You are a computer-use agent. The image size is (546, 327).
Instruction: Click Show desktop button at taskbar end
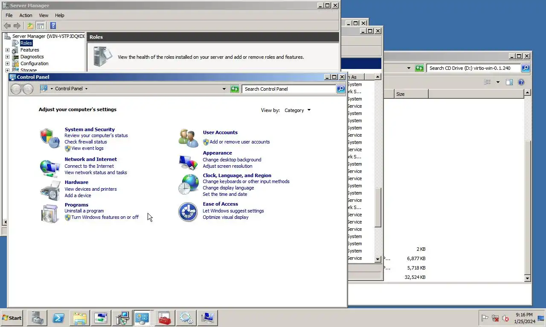pos(541,318)
